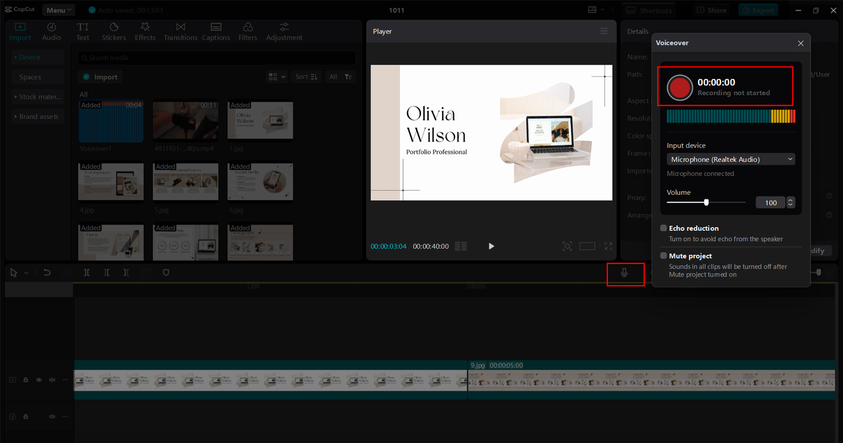Click the Player capture frame icon
Screen dimensions: 843x443
[567, 246]
